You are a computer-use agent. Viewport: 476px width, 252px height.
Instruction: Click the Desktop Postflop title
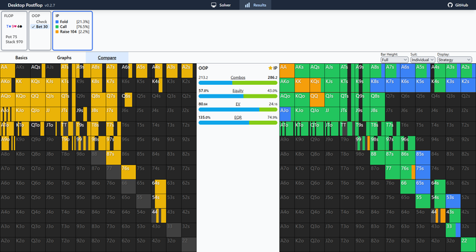(x=25, y=5)
